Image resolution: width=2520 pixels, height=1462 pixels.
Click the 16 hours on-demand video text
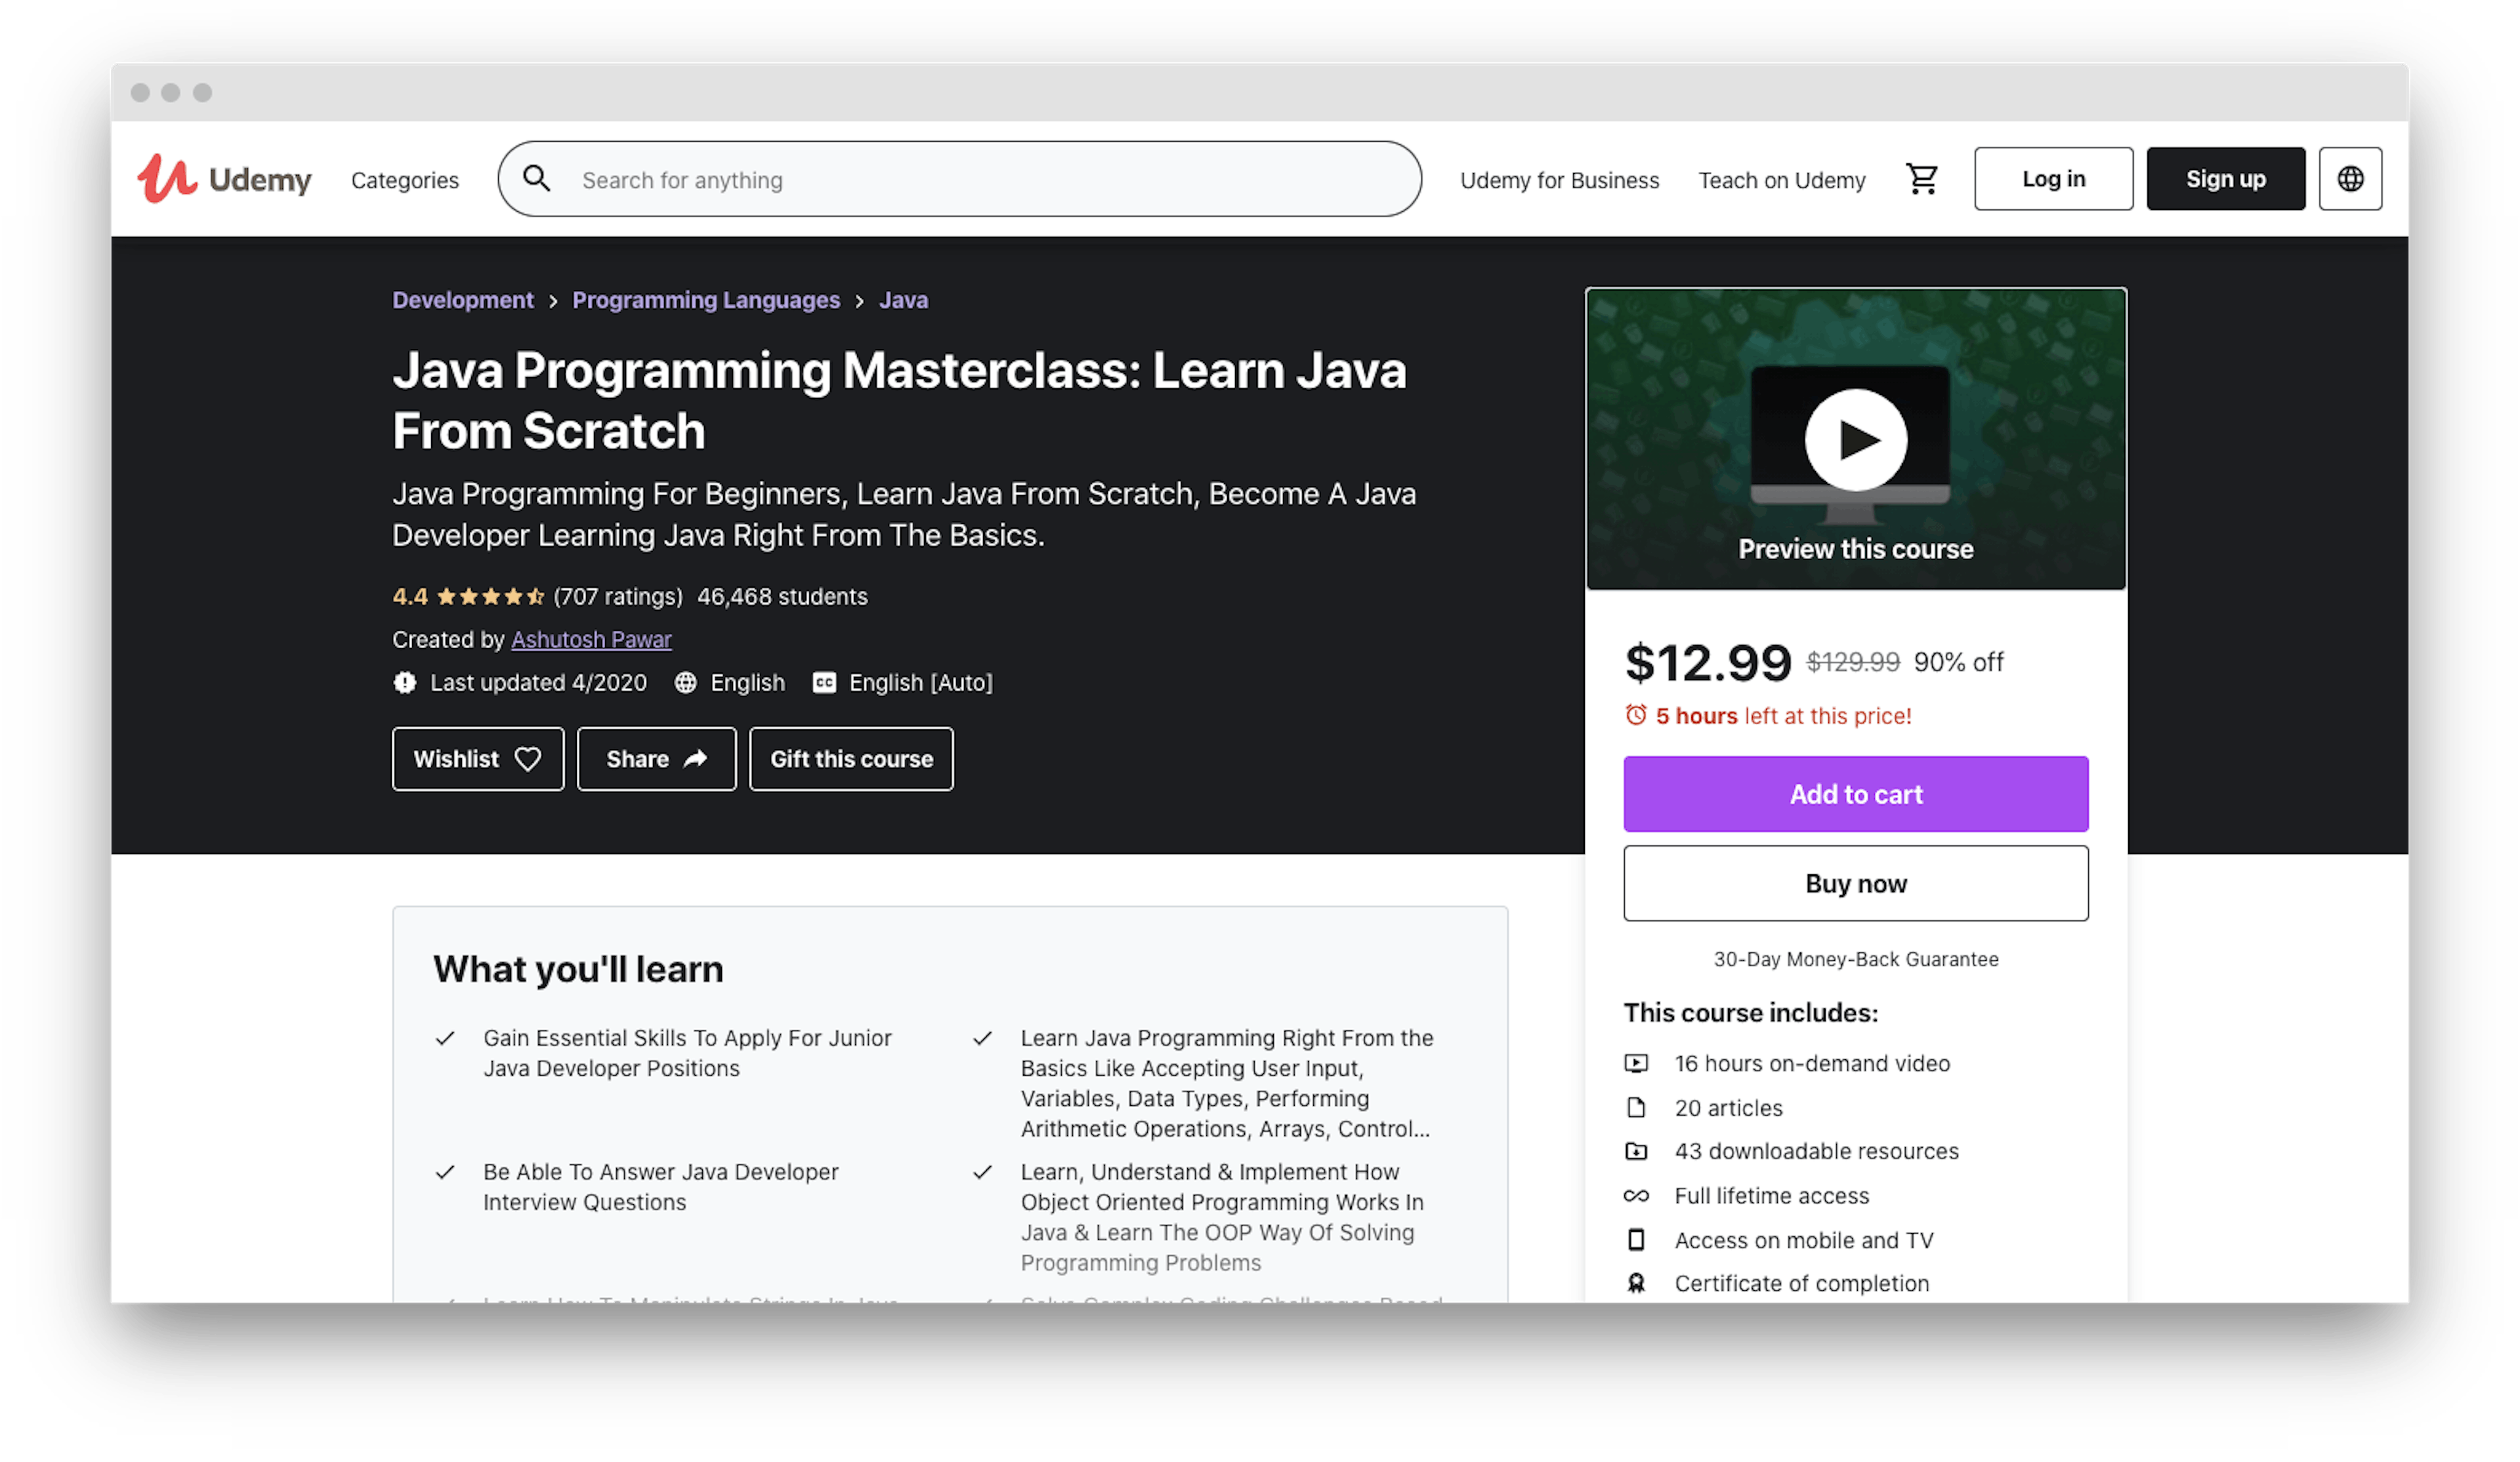coord(1812,1063)
